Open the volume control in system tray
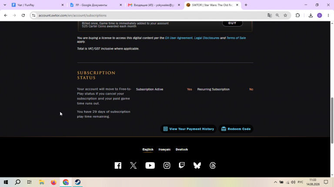Image resolution: width=334 pixels, height=187 pixels. coord(293,182)
